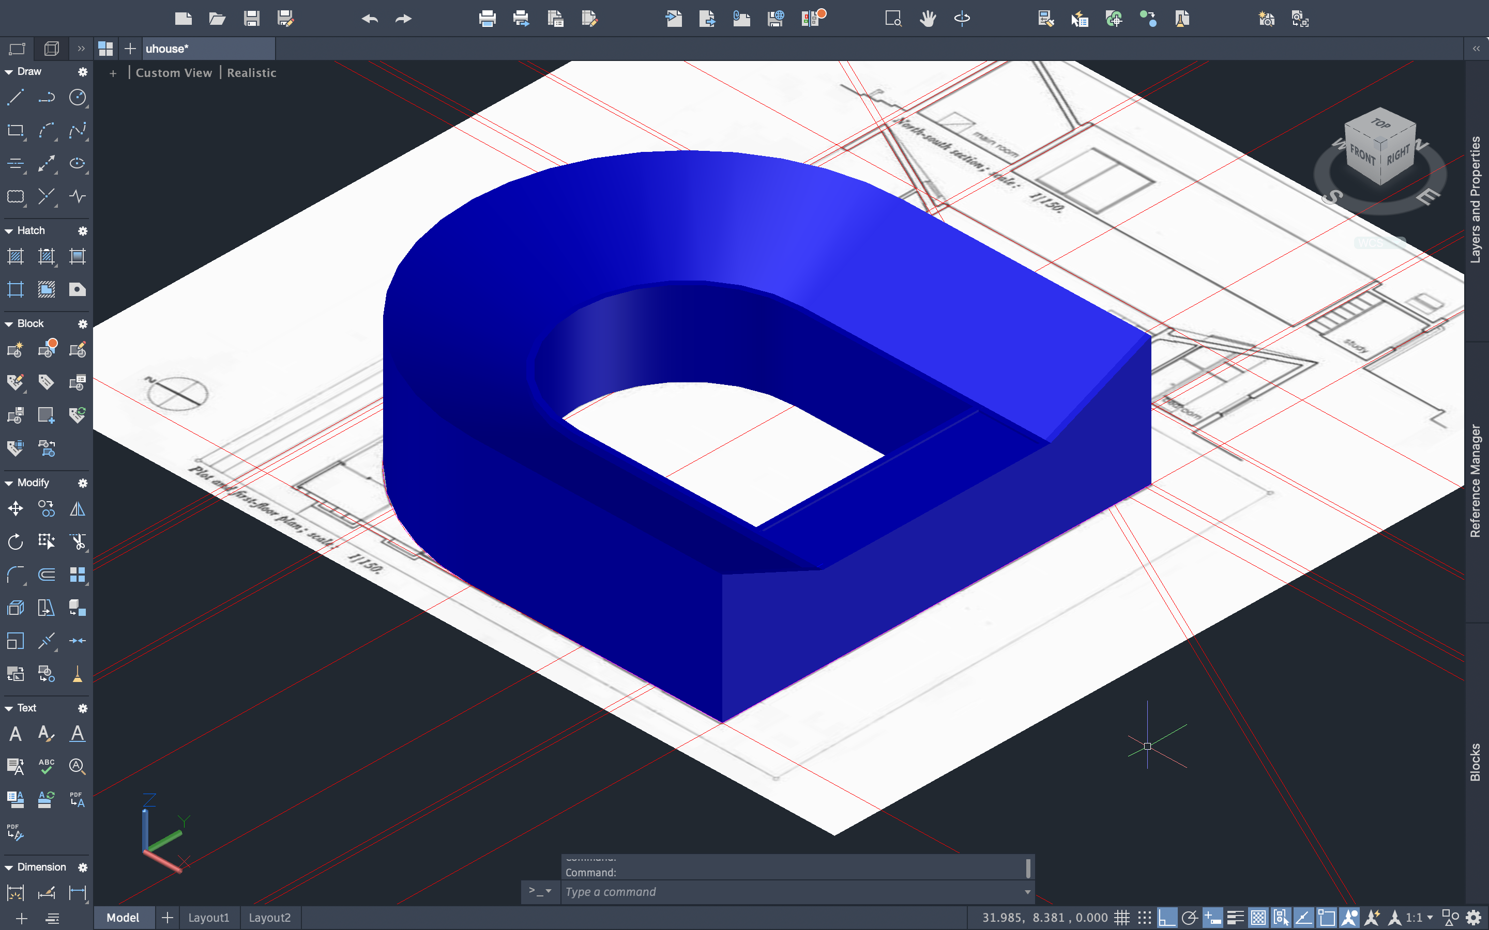Image resolution: width=1489 pixels, height=930 pixels.
Task: Toggle lineweight display in status bar
Action: pyautogui.click(x=1235, y=918)
